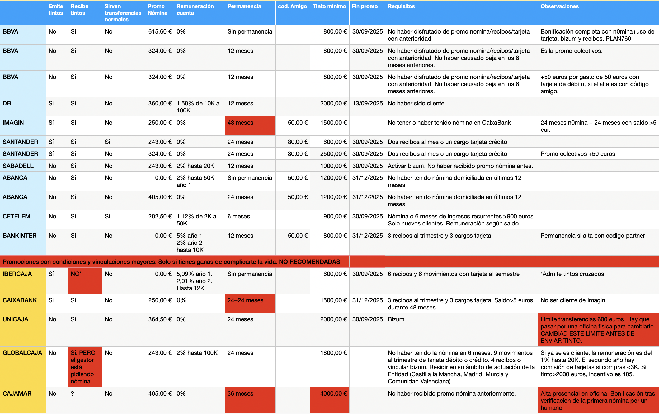Viewport: 659px width, 414px height.
Task: Click the DB bank name cell
Action: point(23,106)
